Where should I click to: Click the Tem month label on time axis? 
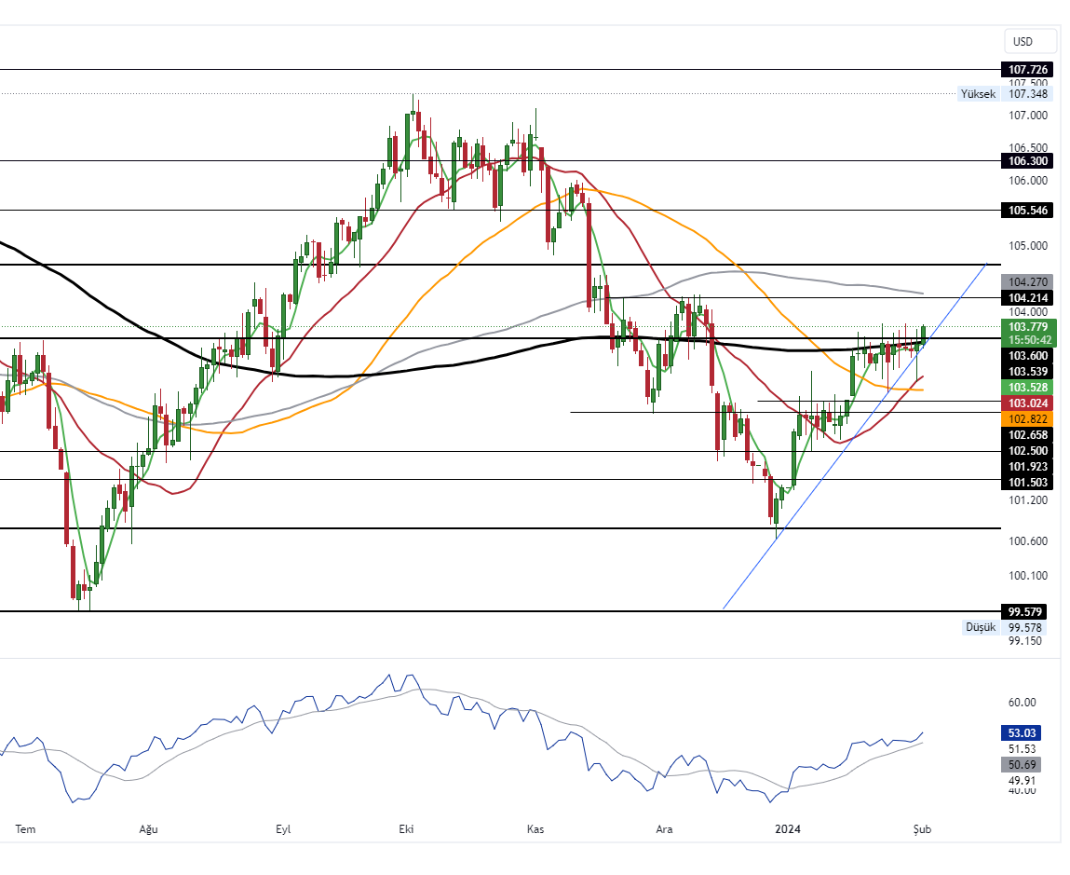tap(25, 828)
